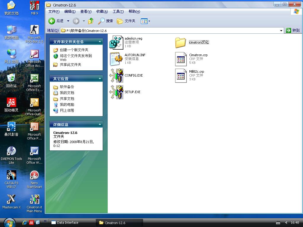Expand quick launch overflow chevron
This screenshot has height=227, width=303.
pos(45,221)
